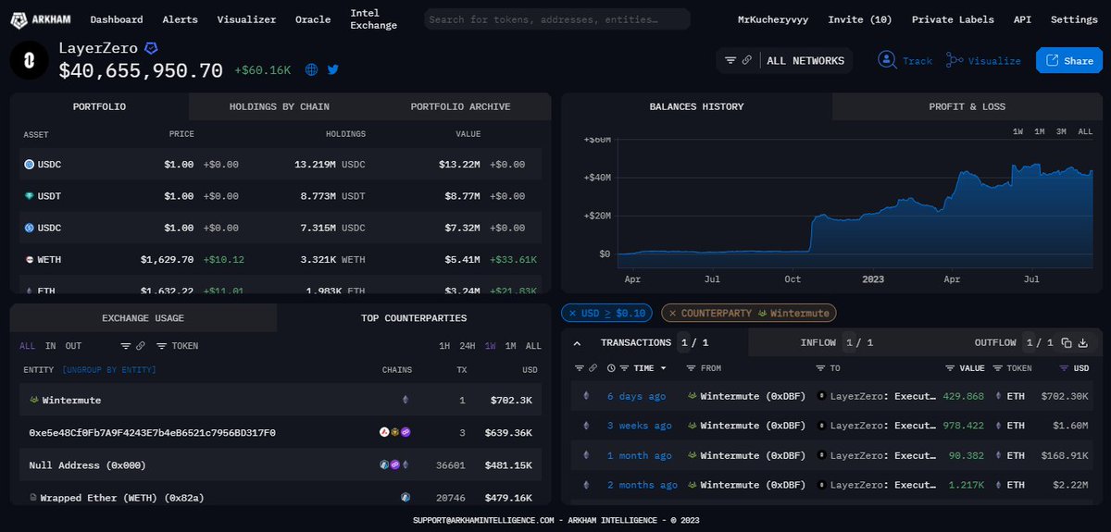The image size is (1111, 532).
Task: Select 1M timeframe for top counterparties
Action: (x=510, y=346)
